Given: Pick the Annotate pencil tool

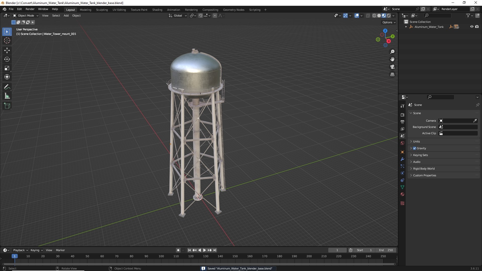Looking at the screenshot, I should (x=7, y=87).
